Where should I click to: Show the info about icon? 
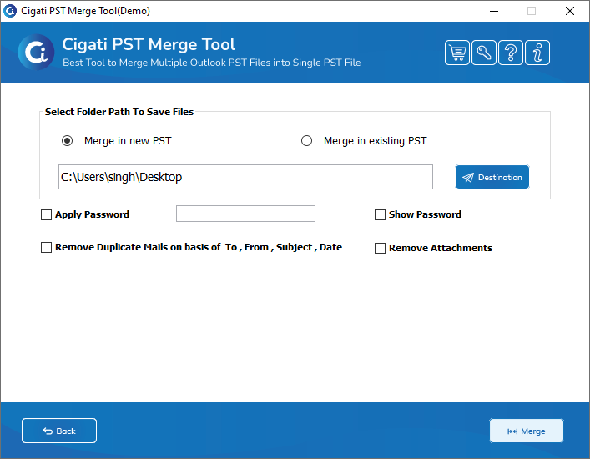537,53
